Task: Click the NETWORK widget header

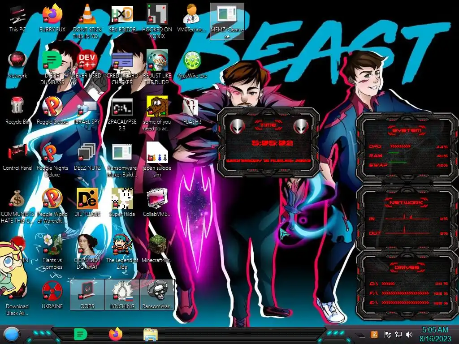Action: 406,202
